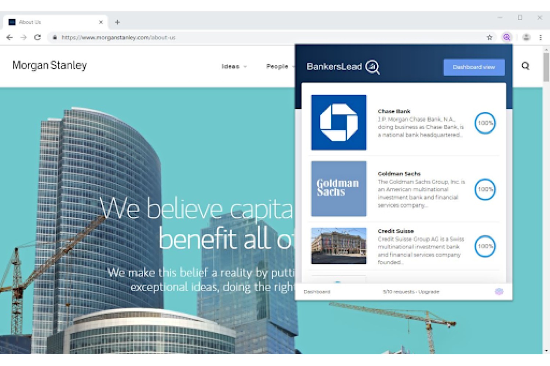Select the Goldman Sachs result title
This screenshot has width=550, height=366.
pyautogui.click(x=399, y=174)
